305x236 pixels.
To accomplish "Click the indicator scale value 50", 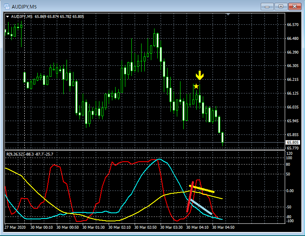I will pyautogui.click(x=288, y=174).
